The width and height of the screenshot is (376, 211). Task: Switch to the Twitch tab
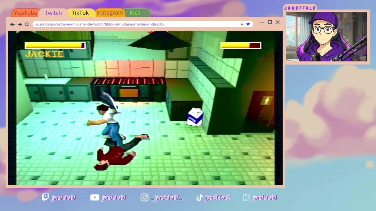coord(53,13)
